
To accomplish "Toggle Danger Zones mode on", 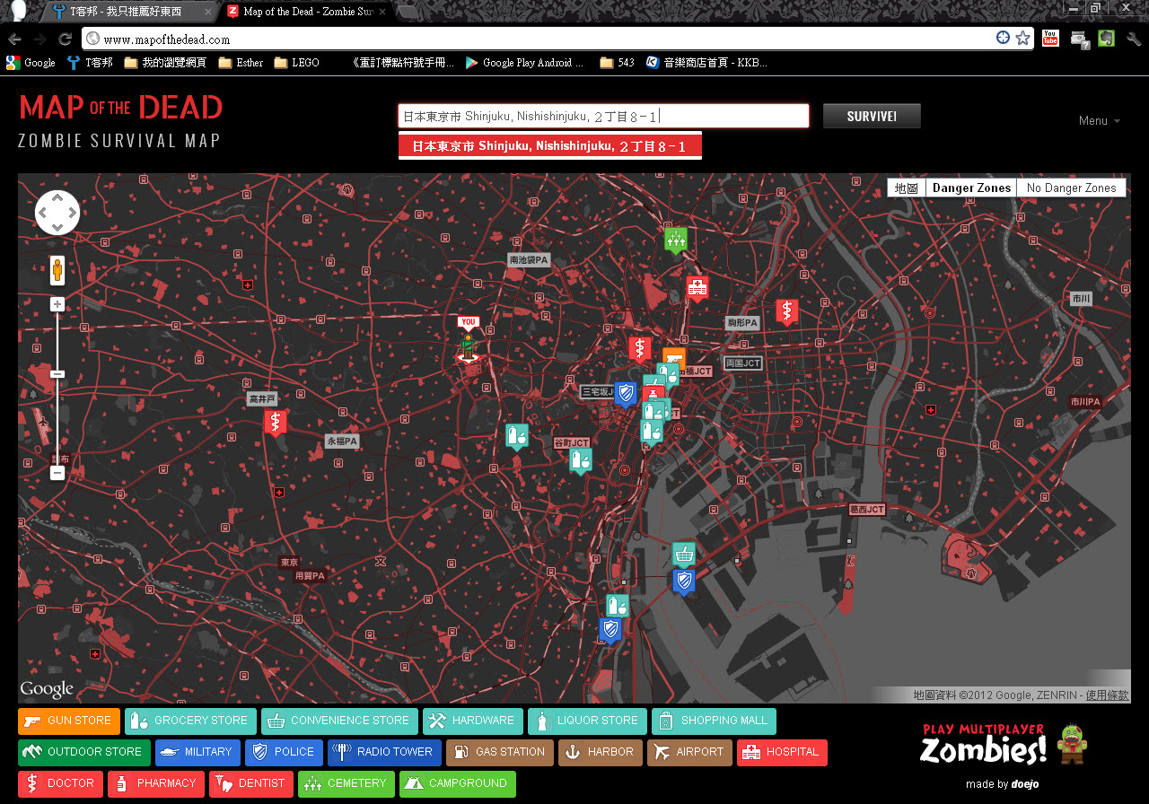I will (x=970, y=188).
